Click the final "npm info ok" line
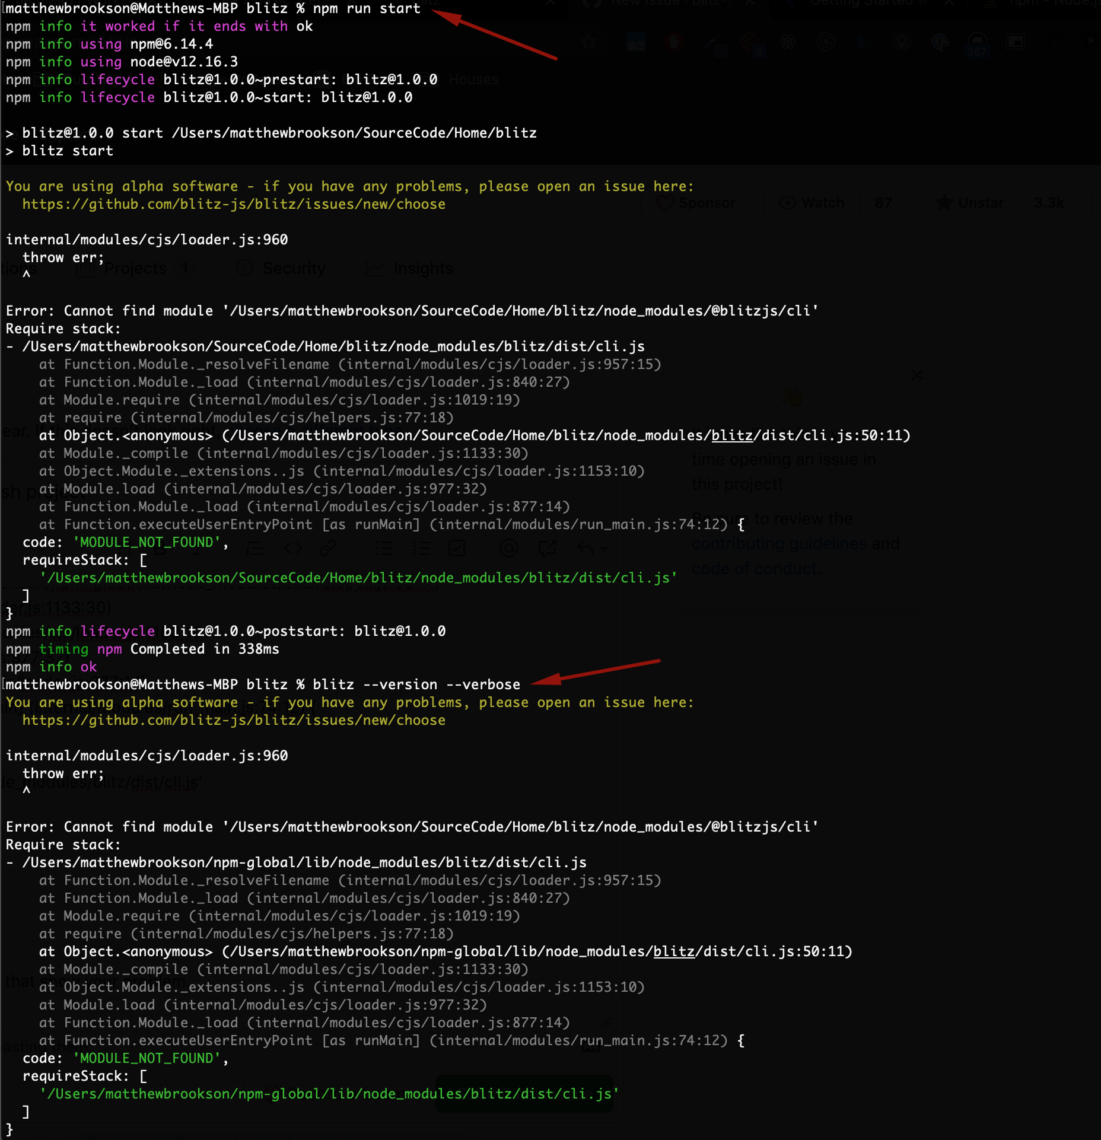Screen dimensions: 1101x1140 [x=51, y=667]
